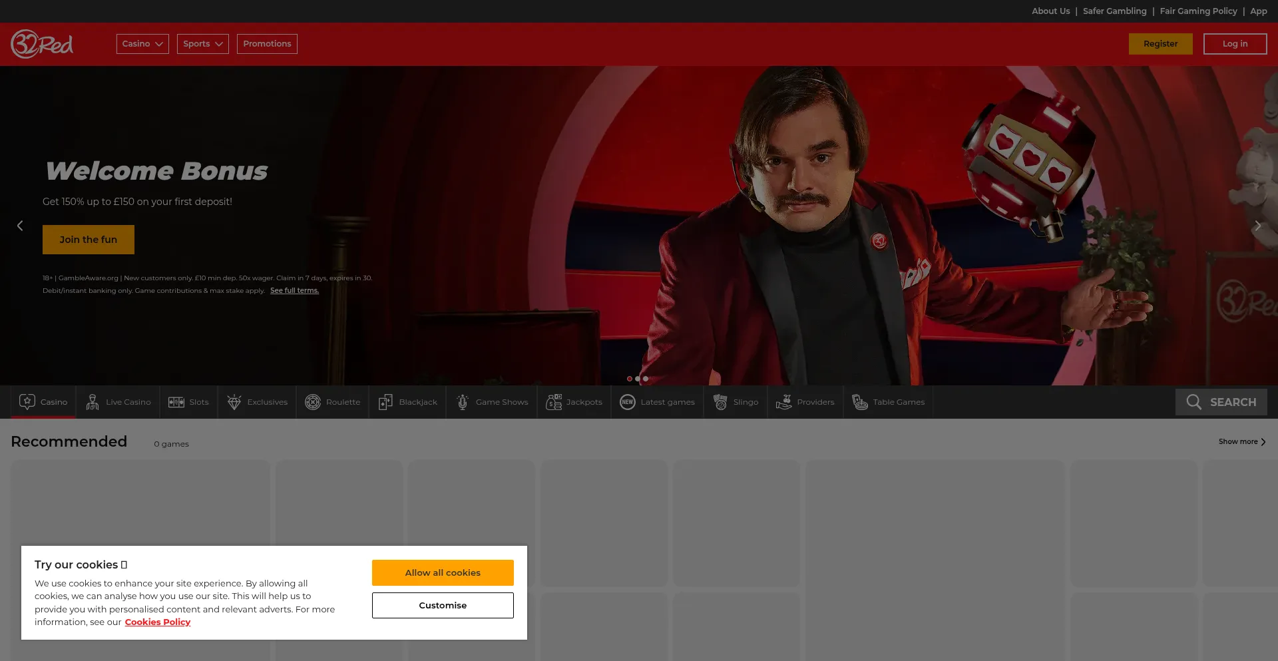Go to the first carousel slide dot
This screenshot has height=661, width=1278.
(630, 379)
